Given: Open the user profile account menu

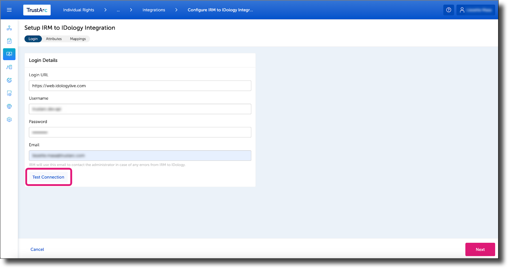Looking at the screenshot, I should coord(476,10).
